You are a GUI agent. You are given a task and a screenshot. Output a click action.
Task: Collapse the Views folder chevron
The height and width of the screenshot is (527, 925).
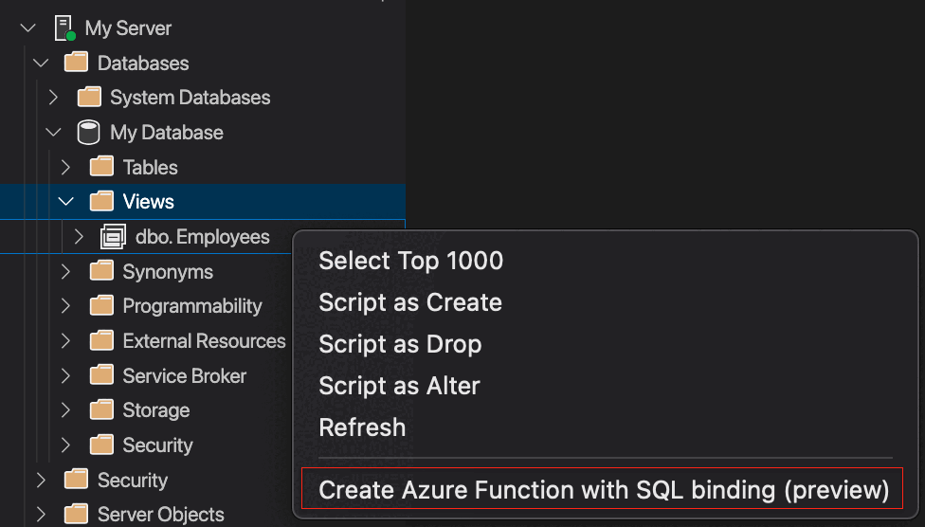[x=65, y=202]
